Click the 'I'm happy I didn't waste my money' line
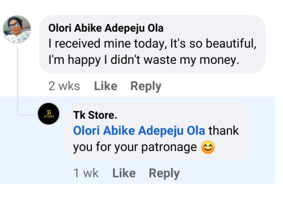Screen dimensions: 283x199 click(x=144, y=59)
